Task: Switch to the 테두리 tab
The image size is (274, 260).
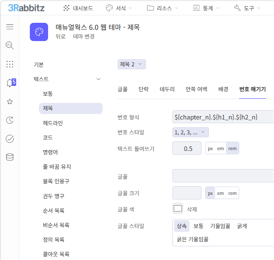Action: [x=167, y=89]
